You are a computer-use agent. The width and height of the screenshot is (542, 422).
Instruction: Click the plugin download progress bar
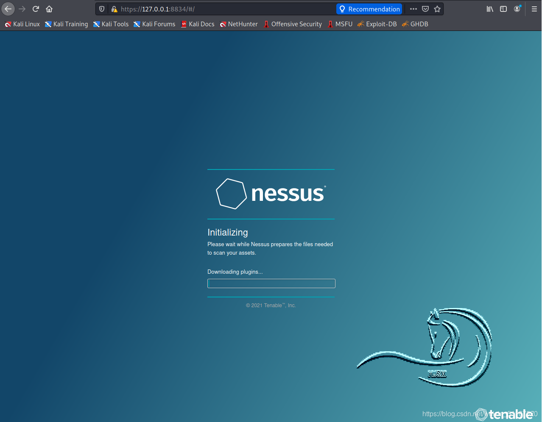pyautogui.click(x=271, y=283)
